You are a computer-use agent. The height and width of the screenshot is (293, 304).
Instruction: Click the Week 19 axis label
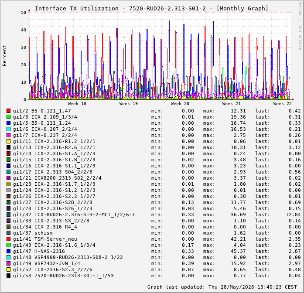click(x=129, y=104)
